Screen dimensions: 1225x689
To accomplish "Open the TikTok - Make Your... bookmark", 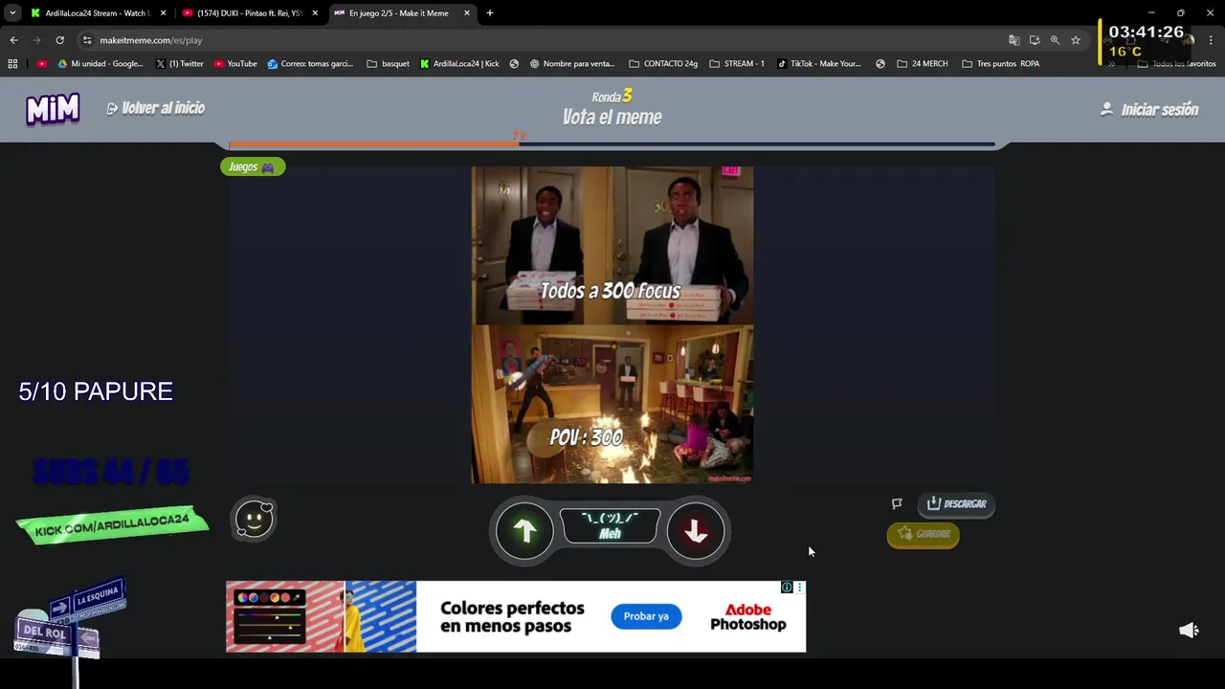I will click(819, 64).
